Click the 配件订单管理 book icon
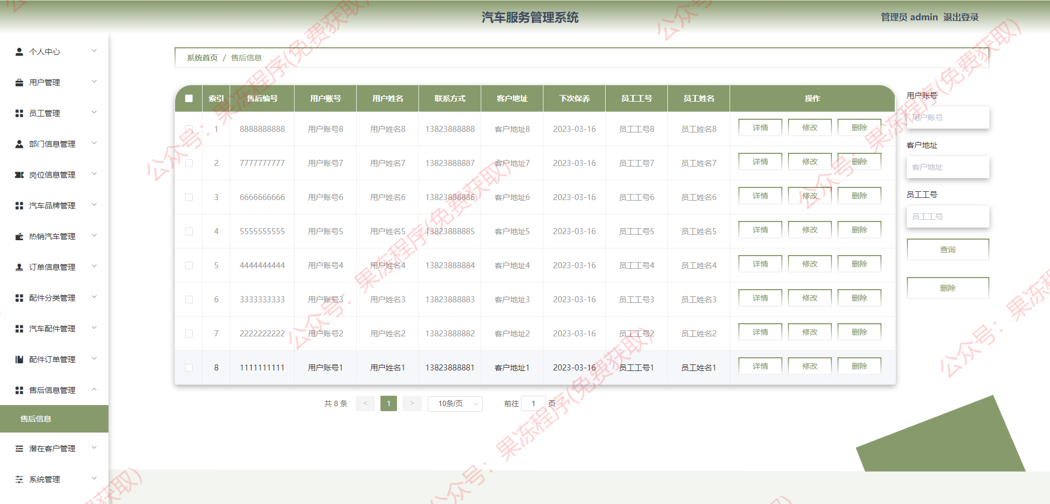1050x504 pixels. tap(19, 359)
